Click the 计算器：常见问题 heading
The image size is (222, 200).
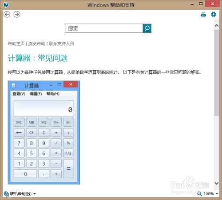point(38,58)
